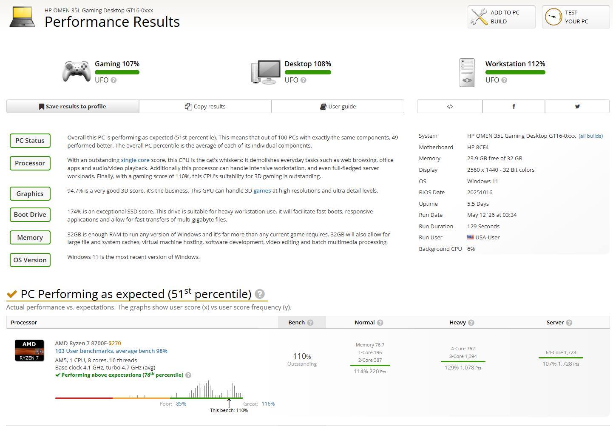The height and width of the screenshot is (426, 613).
Task: Share results on Twitter
Action: 577,106
